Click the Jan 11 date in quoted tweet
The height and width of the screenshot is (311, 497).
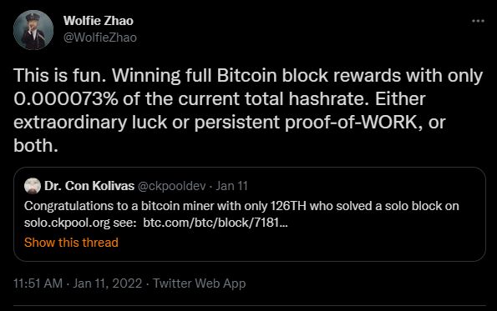pos(231,186)
